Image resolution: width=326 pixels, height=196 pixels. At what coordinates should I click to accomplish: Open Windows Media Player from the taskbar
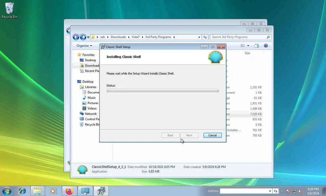pos(53,191)
